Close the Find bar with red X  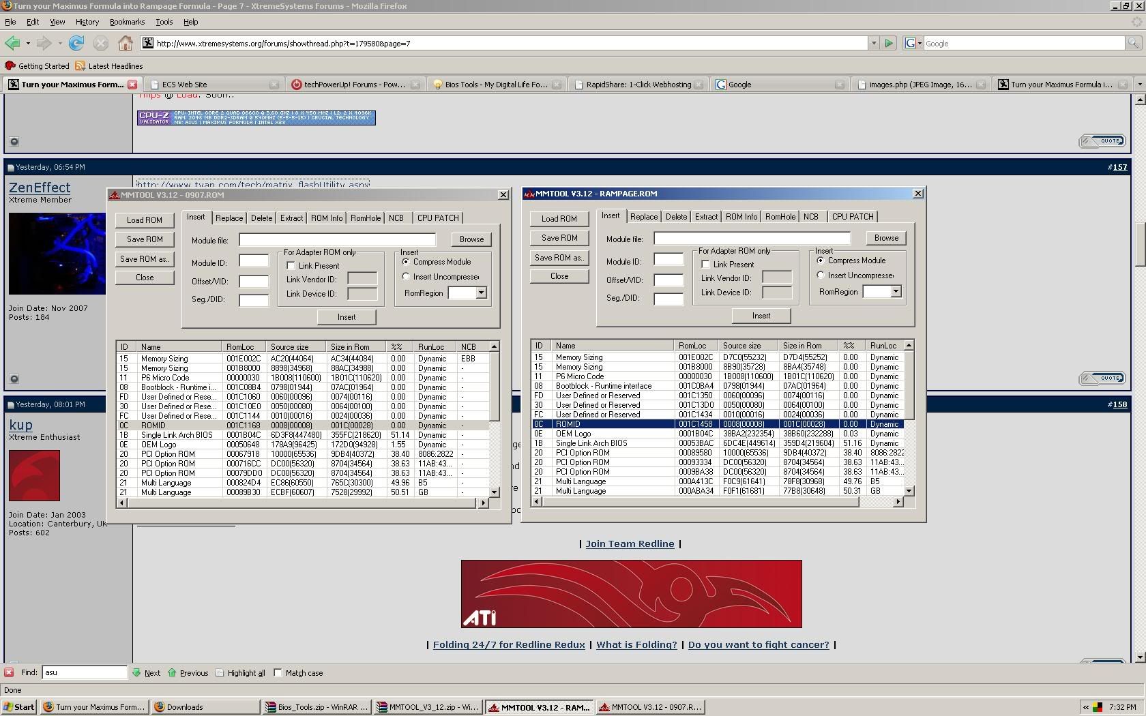(x=9, y=672)
